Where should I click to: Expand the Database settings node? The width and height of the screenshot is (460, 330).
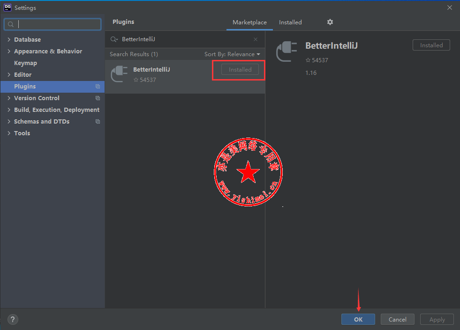9,39
